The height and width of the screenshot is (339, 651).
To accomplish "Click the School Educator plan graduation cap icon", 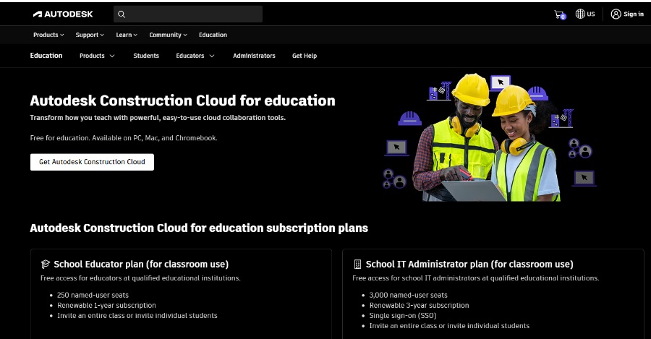I will click(x=46, y=264).
